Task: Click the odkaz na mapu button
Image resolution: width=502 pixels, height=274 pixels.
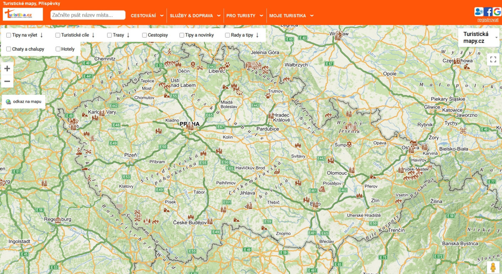Action: click(x=23, y=101)
